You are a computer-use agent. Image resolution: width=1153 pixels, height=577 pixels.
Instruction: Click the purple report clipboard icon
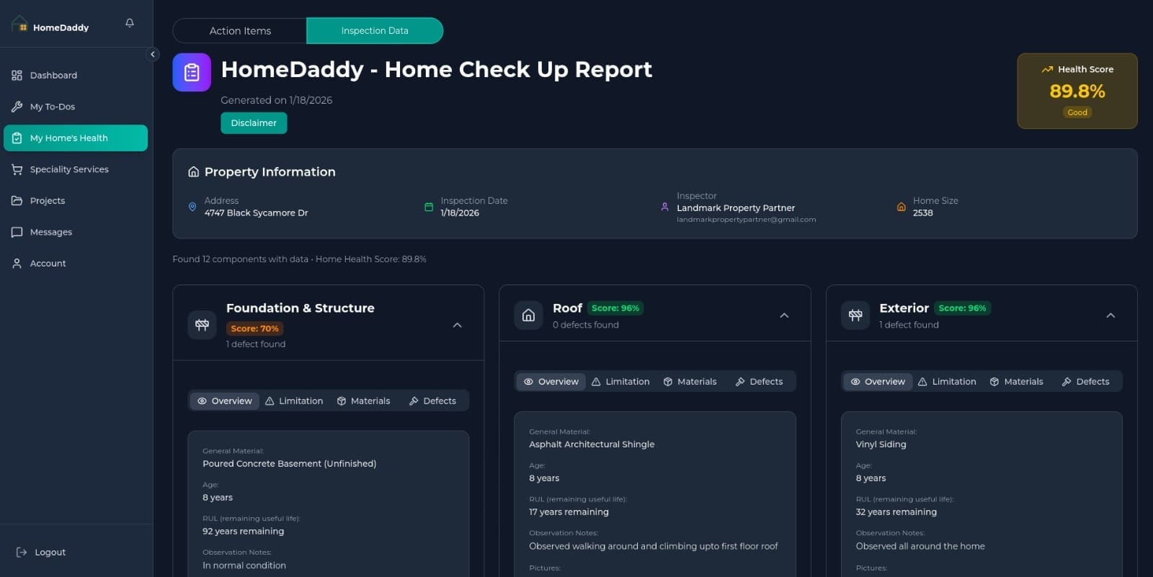click(x=192, y=72)
